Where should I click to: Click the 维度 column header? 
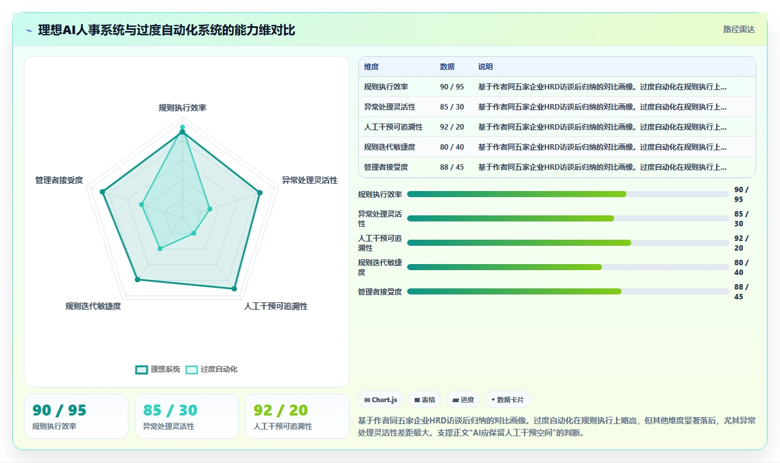[x=372, y=67]
